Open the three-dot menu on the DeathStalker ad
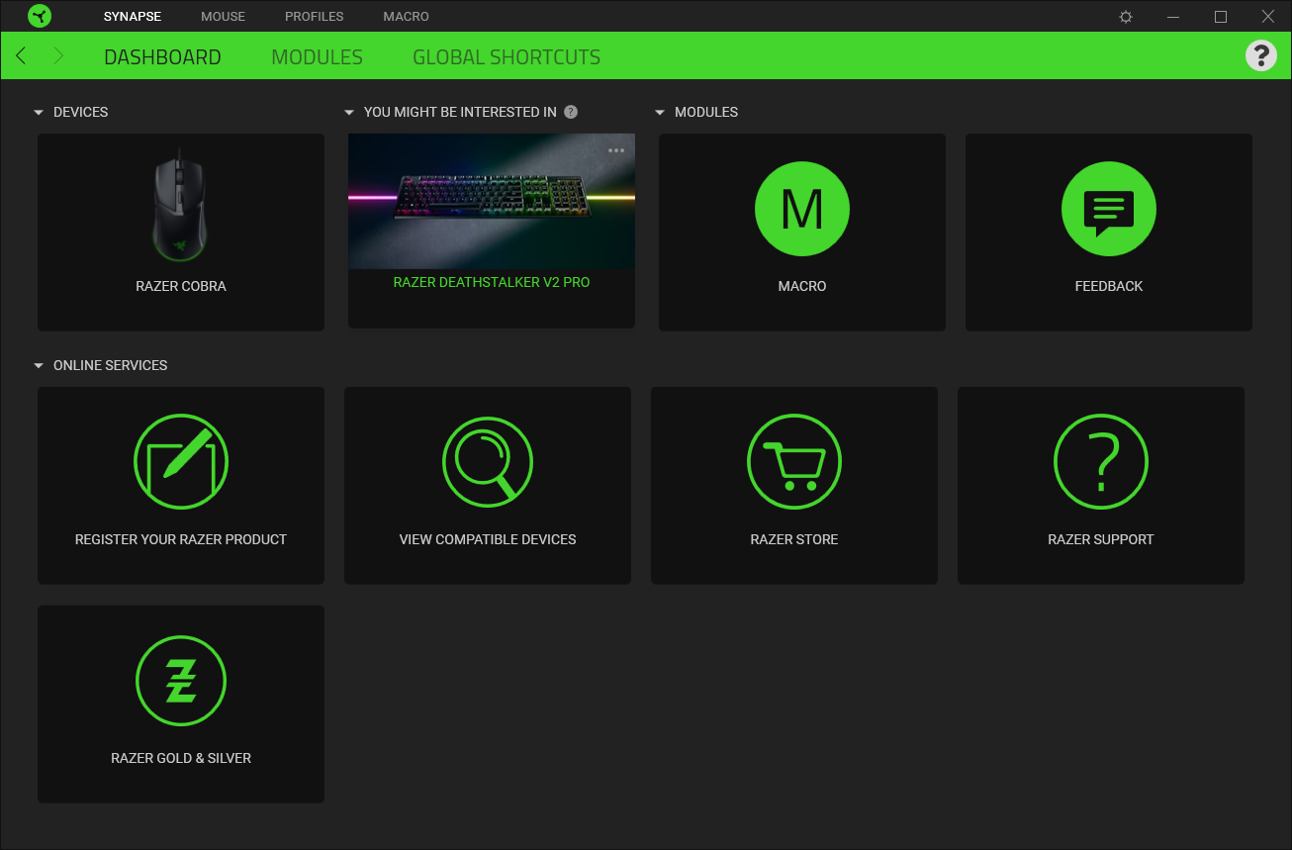 click(x=616, y=150)
